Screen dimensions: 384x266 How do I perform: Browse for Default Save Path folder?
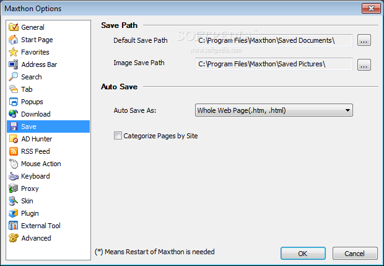(x=364, y=40)
